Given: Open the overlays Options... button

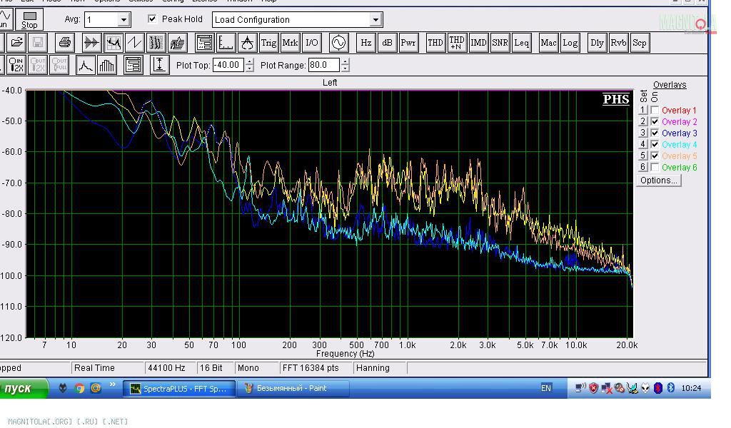Looking at the screenshot, I should [659, 180].
